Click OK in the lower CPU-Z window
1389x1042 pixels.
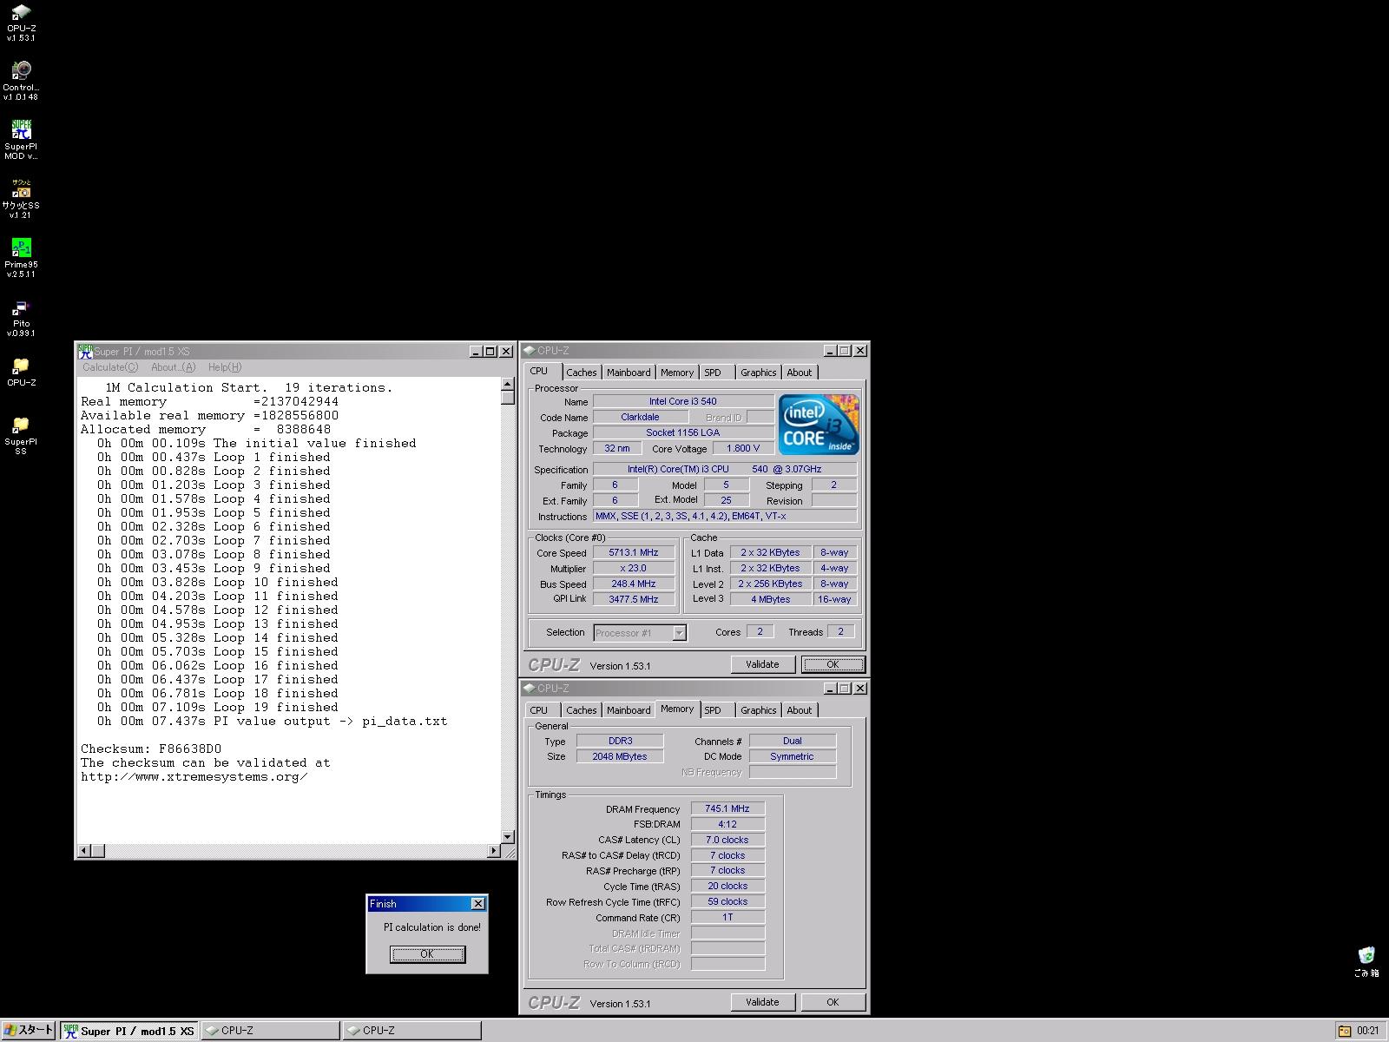click(x=833, y=1002)
